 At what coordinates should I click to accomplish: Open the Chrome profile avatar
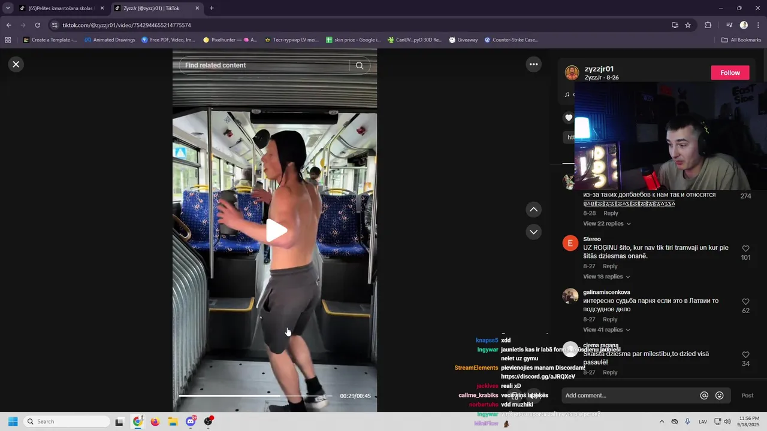(x=744, y=25)
